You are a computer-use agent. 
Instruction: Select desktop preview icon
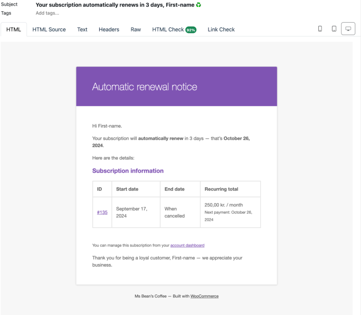point(348,29)
